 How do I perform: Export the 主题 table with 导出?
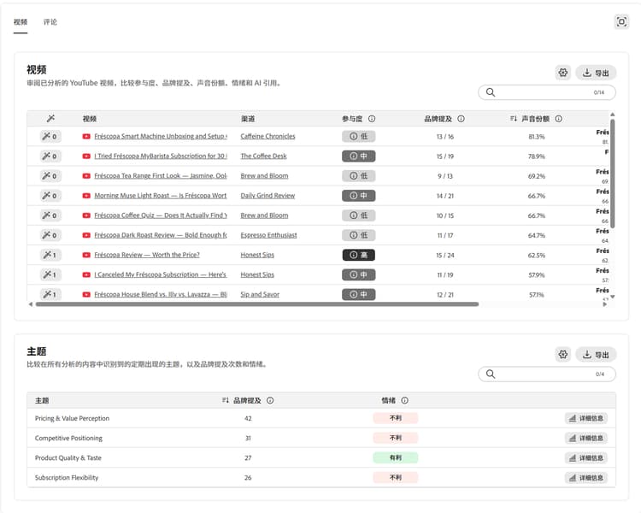(596, 354)
